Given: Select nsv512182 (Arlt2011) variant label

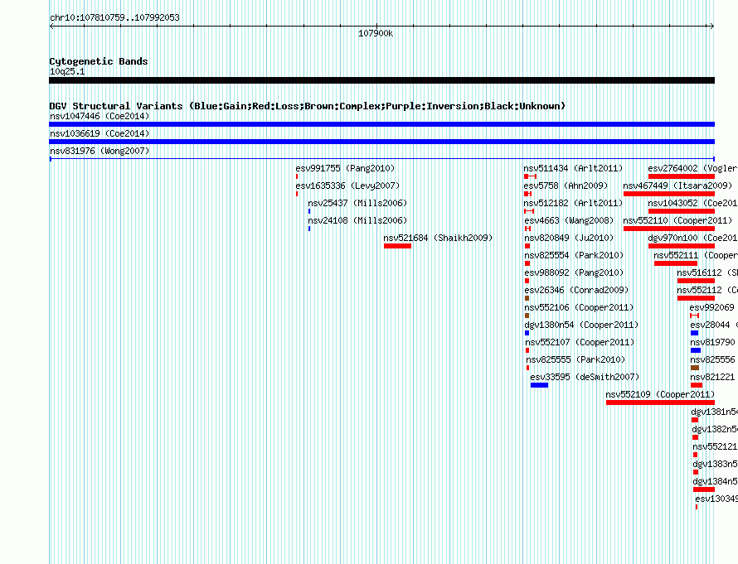Looking at the screenshot, I should point(573,203).
